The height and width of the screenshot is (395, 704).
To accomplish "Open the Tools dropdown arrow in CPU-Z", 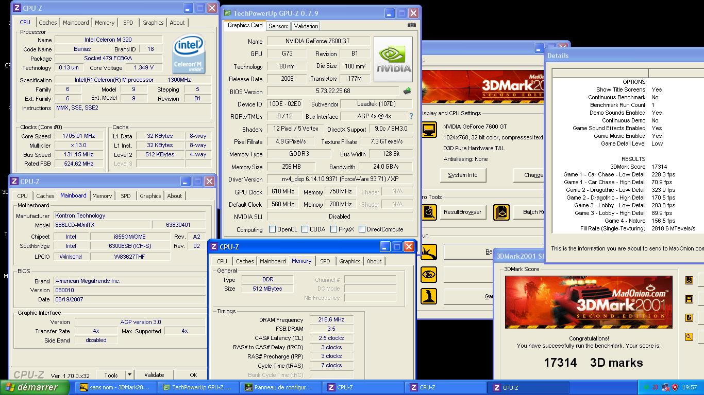I will 129,375.
